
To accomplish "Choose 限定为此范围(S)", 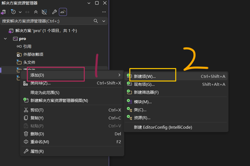I will point(72,93).
